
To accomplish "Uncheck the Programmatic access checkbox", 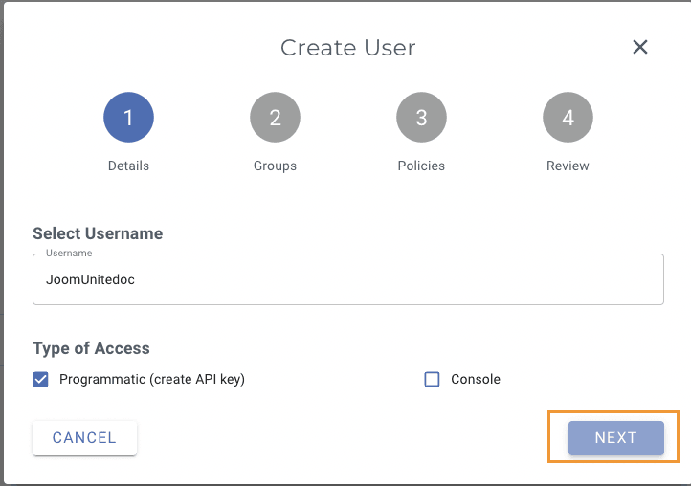I will click(41, 379).
